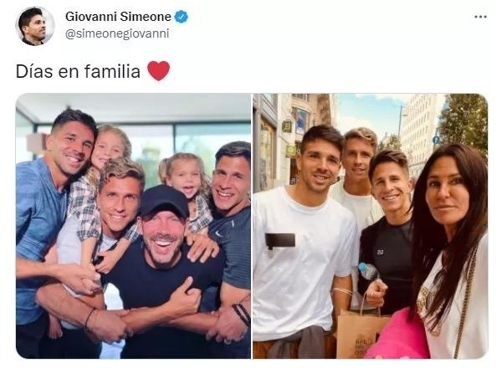Click the Giovanni Simeone display name
502x368 pixels.
pos(118,17)
